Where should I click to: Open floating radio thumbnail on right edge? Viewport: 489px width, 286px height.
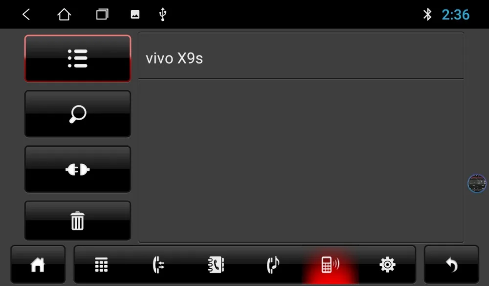coord(477,184)
